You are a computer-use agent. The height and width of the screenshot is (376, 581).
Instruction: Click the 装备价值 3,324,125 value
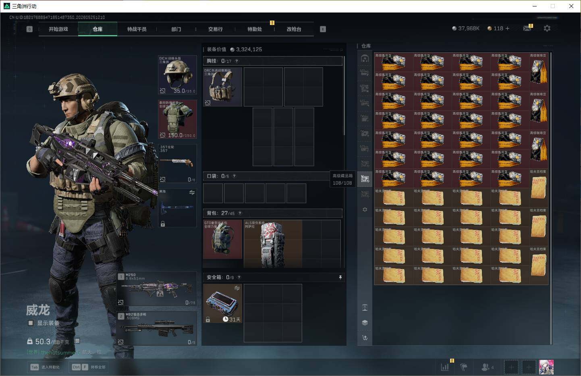point(234,49)
